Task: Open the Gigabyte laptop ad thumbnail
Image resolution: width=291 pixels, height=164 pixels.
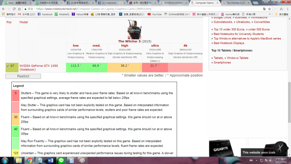Action: point(228,147)
